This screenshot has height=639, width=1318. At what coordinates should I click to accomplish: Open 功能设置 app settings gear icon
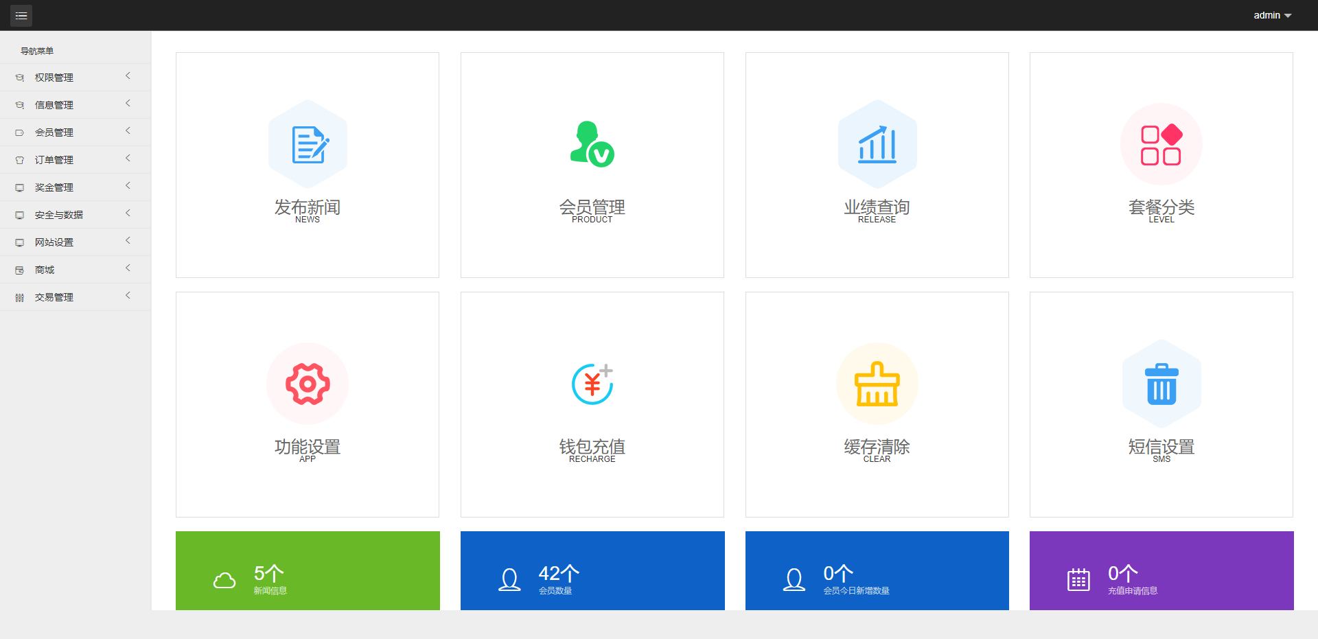tap(308, 384)
